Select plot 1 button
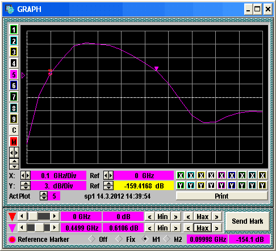The width and height of the screenshot is (276, 251). pyautogui.click(x=14, y=30)
